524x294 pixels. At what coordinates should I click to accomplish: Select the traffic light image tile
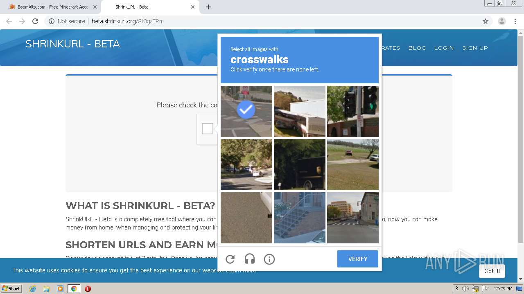(x=353, y=111)
